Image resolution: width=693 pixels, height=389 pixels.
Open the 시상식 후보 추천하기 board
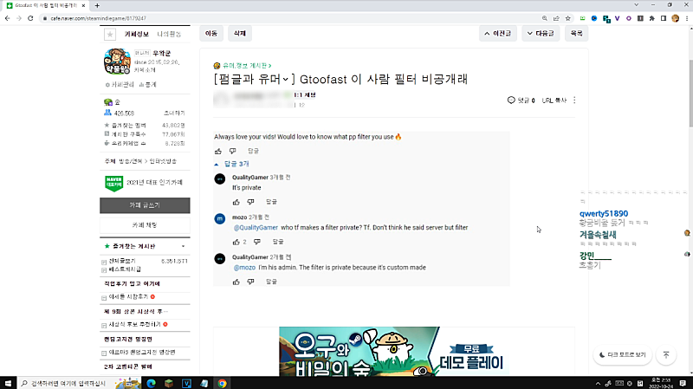134,325
